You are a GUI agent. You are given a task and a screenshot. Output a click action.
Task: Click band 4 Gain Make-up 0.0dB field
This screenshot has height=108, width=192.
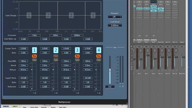click(88, 39)
